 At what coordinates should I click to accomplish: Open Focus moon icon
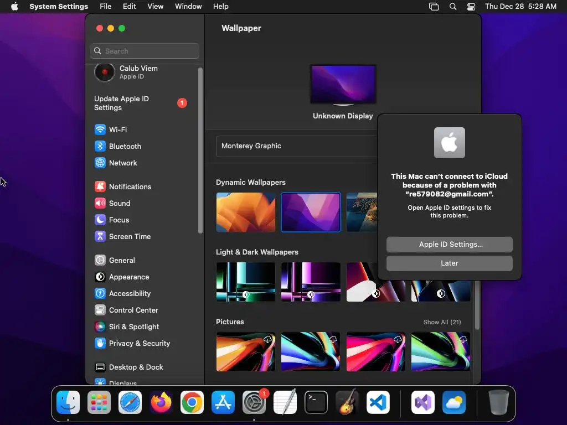100,220
